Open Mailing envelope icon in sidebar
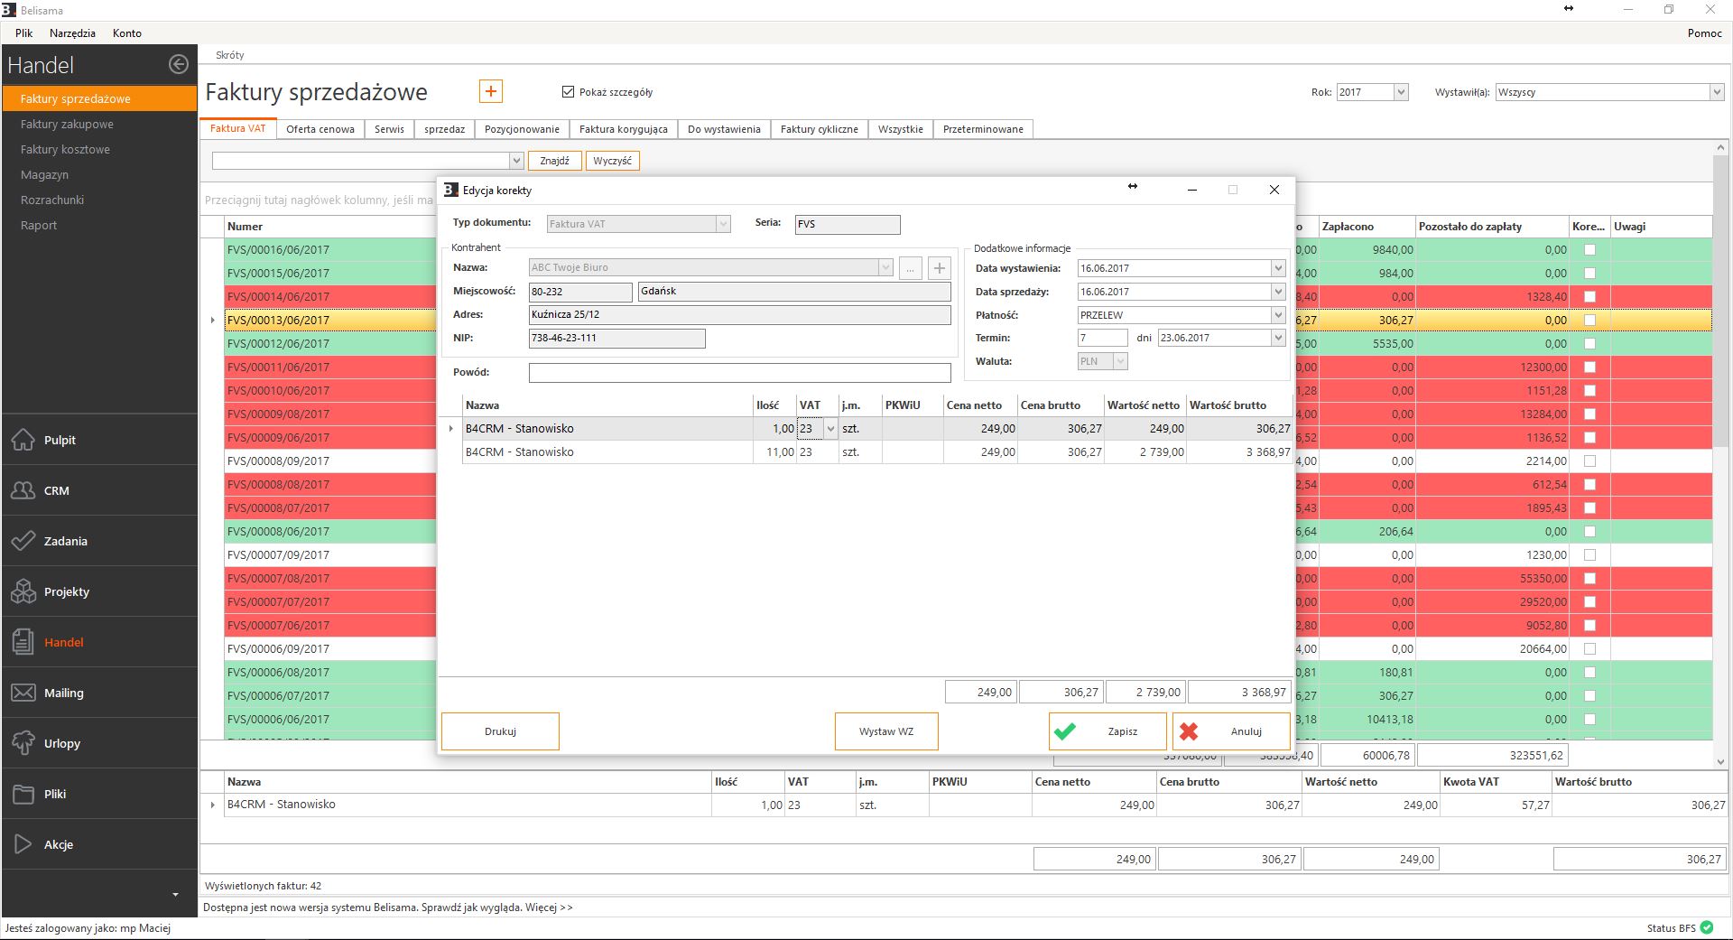1733x940 pixels. click(x=23, y=693)
